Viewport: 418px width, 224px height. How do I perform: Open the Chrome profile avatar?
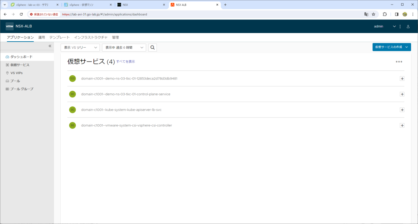pyautogui.click(x=405, y=14)
